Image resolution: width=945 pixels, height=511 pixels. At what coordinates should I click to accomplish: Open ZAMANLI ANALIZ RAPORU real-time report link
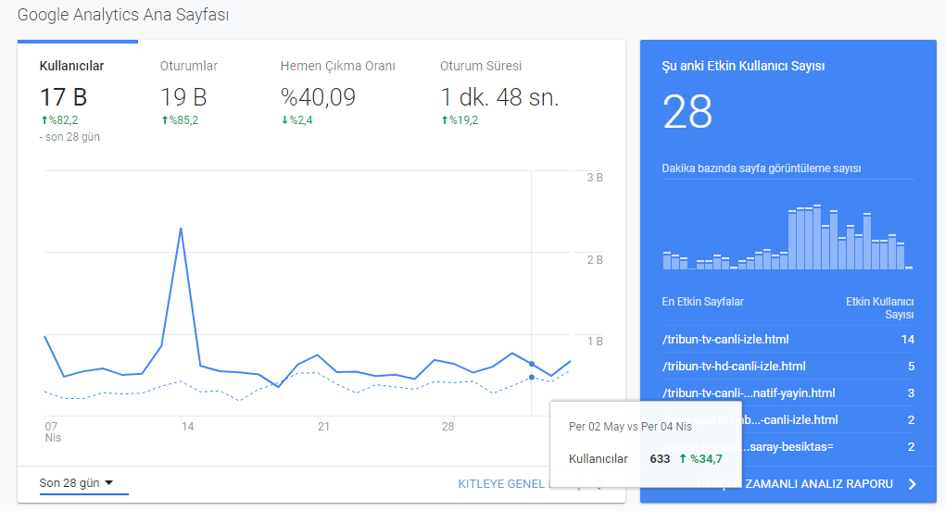819,484
